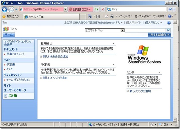
Task: Click the SharePoint help icon
Action: pos(169,23)
